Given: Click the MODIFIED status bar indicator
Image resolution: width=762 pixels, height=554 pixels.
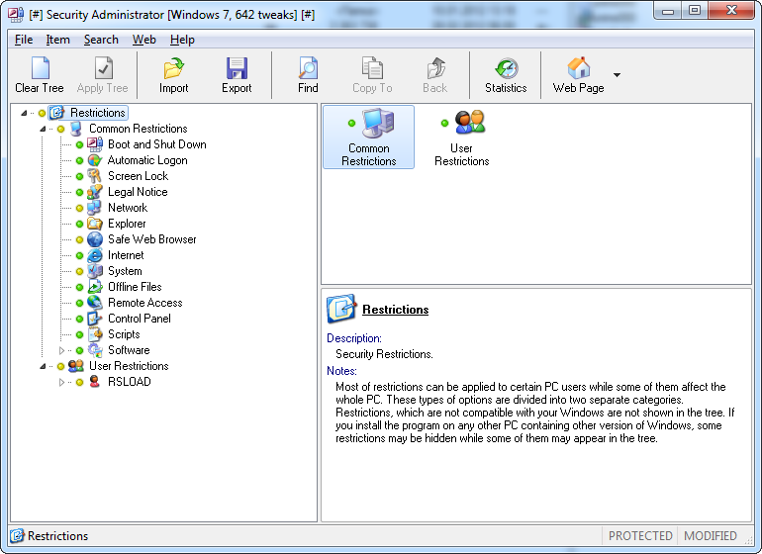Looking at the screenshot, I should [710, 535].
